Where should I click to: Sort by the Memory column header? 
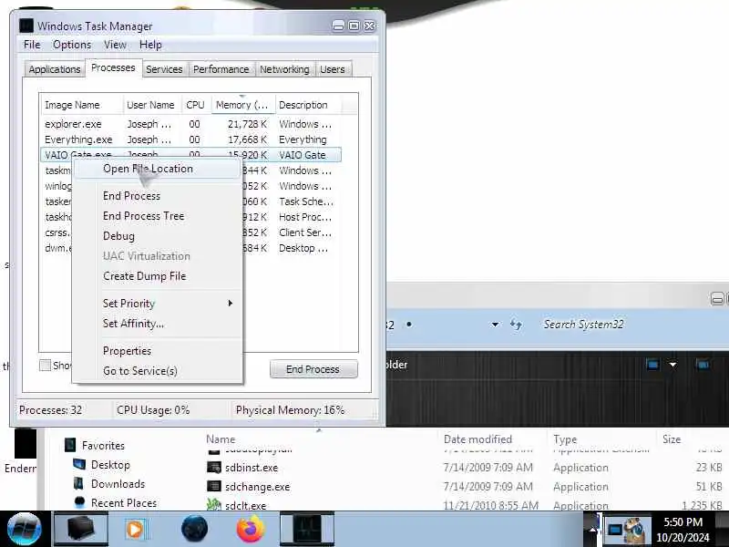243,105
